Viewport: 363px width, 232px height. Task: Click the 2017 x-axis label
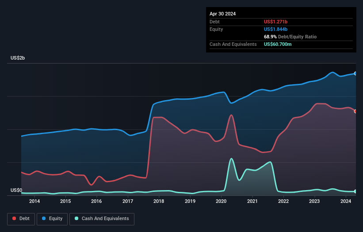(x=128, y=201)
